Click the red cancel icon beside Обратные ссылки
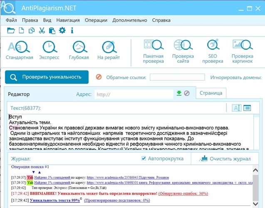Image resolution: width=265 pixels, height=208 pixels. [x=99, y=77]
